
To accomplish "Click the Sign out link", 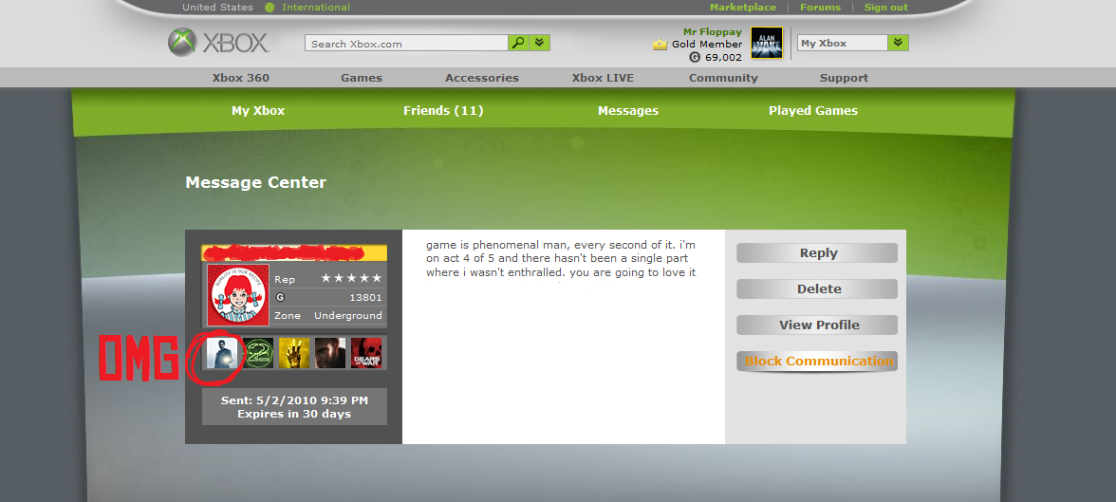I will [886, 8].
